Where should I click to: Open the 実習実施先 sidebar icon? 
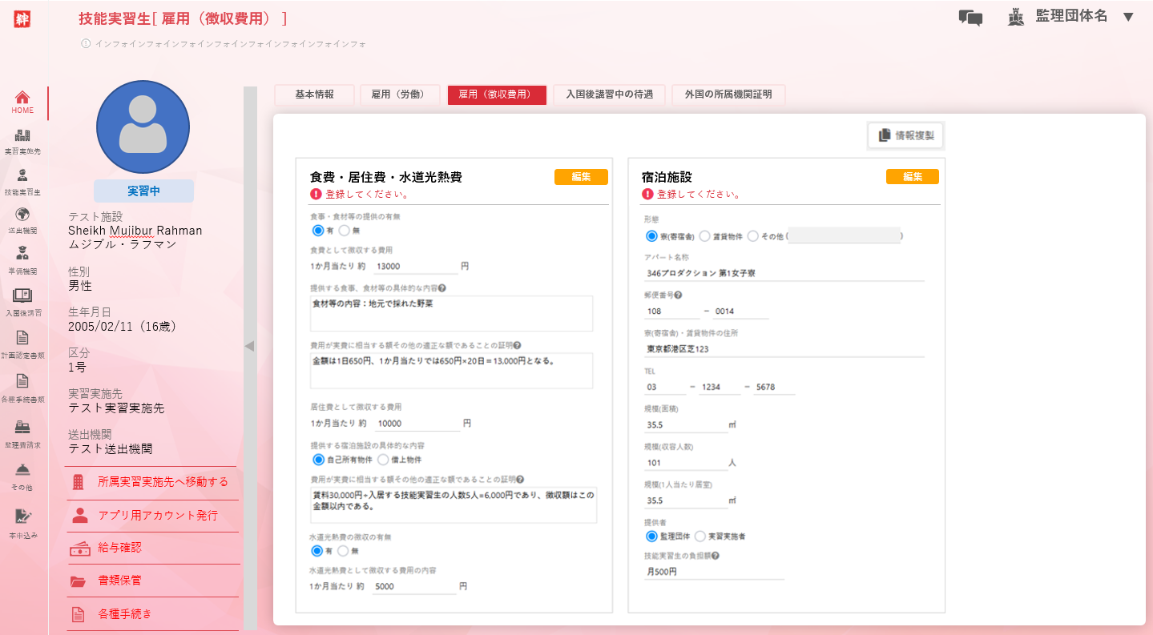pos(22,136)
